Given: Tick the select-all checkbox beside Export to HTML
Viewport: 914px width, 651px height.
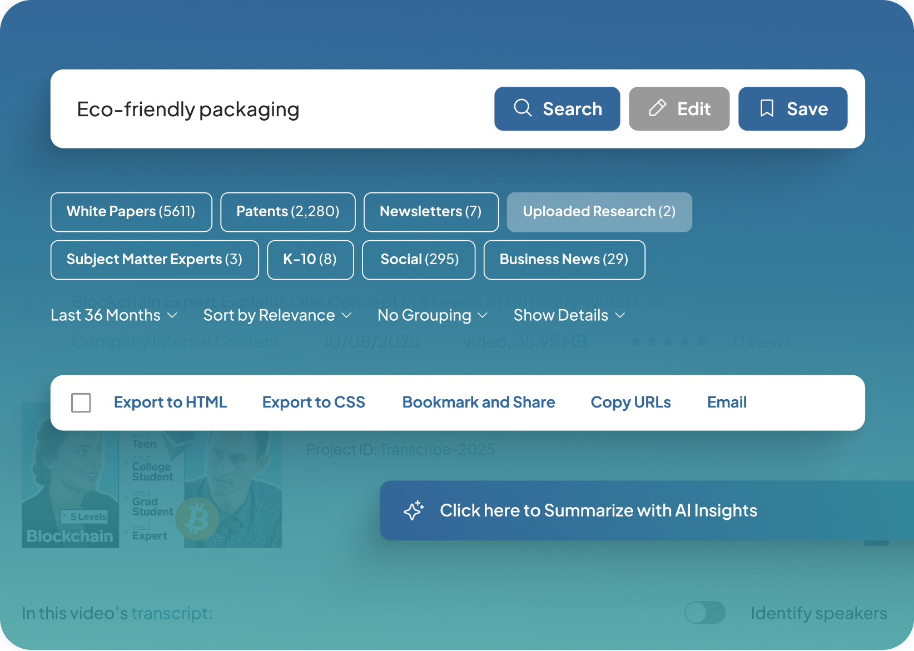Looking at the screenshot, I should [81, 402].
